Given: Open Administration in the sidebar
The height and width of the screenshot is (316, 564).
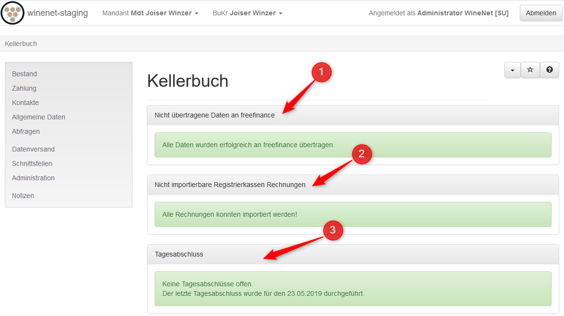Looking at the screenshot, I should click(33, 178).
